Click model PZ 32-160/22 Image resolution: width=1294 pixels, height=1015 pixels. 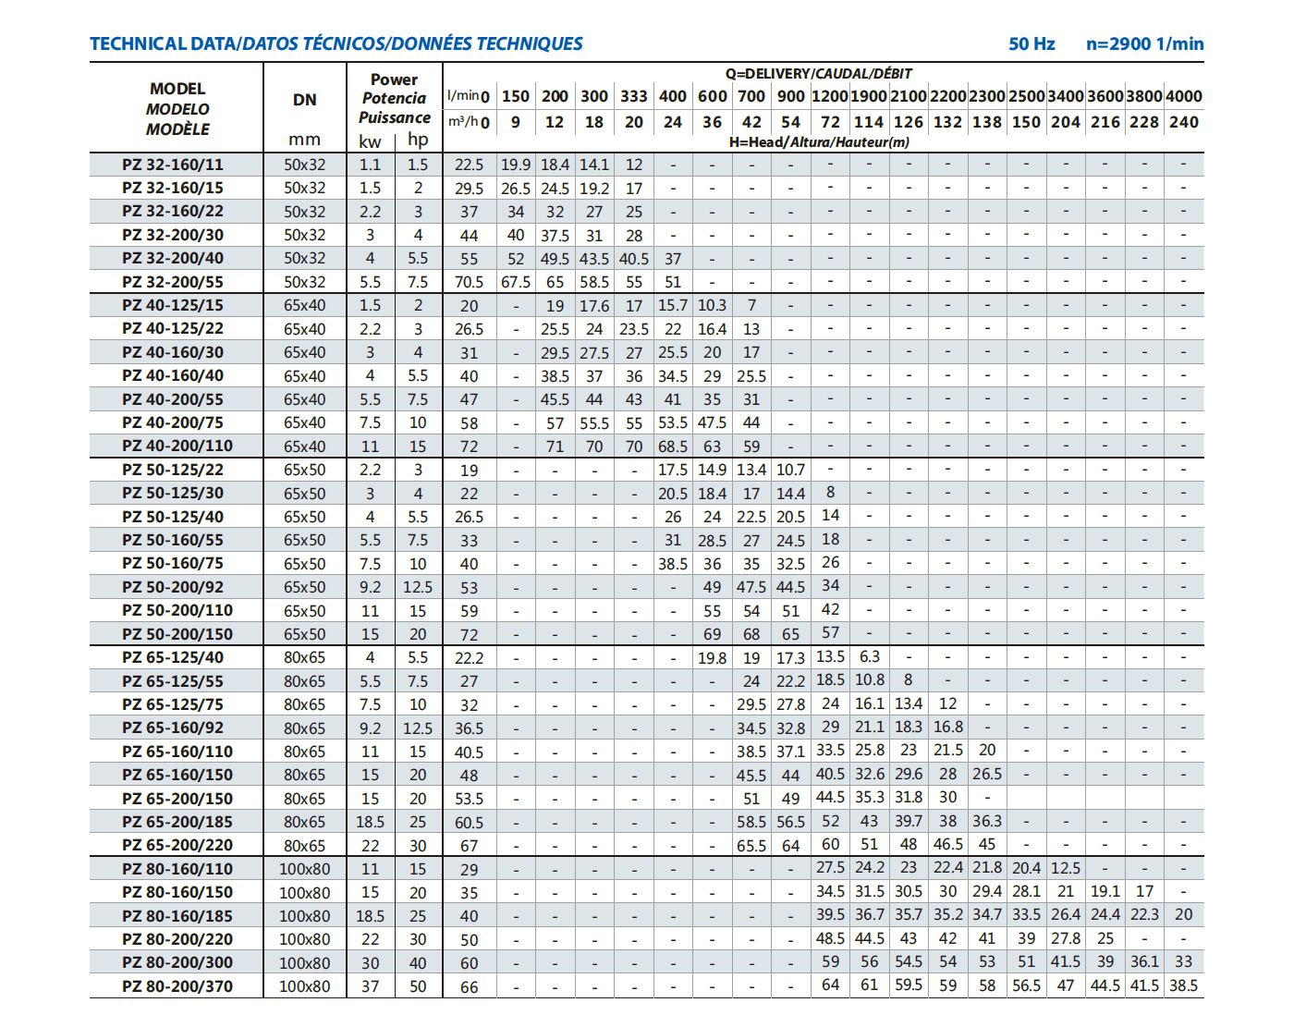coord(173,212)
